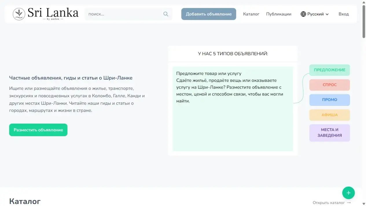
Task: Click the Добавить объявление button
Action: [x=209, y=14]
